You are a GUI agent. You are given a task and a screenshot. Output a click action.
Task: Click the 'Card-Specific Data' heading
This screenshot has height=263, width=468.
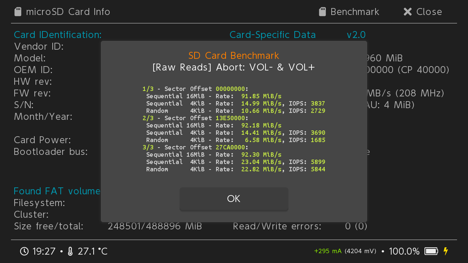pos(273,35)
